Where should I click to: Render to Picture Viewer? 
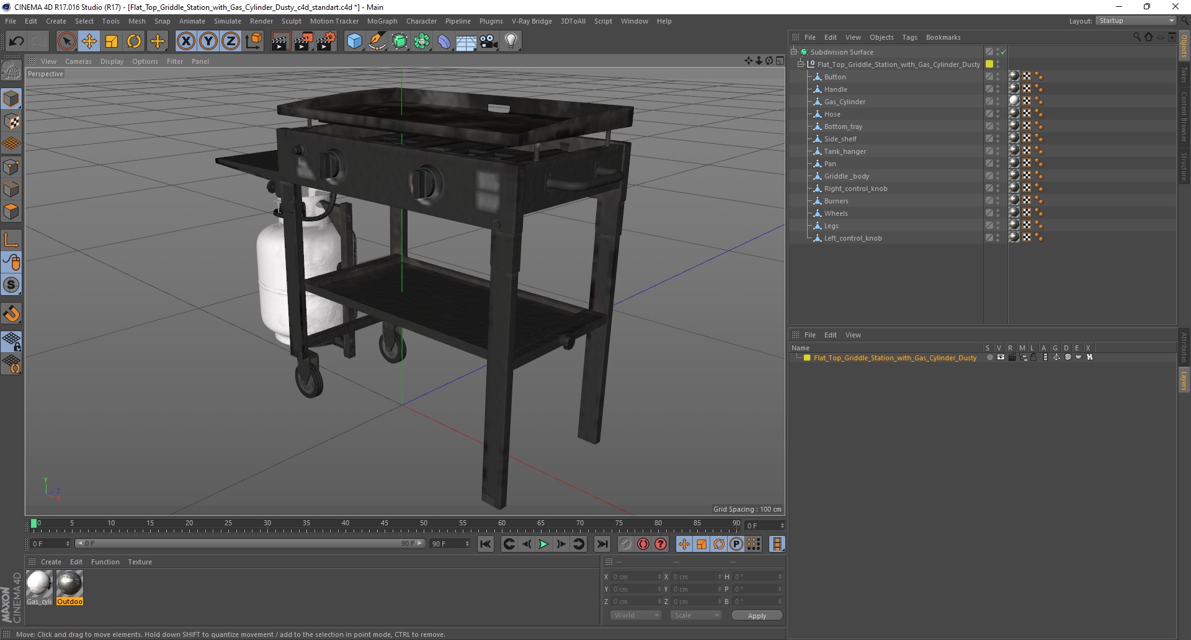tap(303, 42)
